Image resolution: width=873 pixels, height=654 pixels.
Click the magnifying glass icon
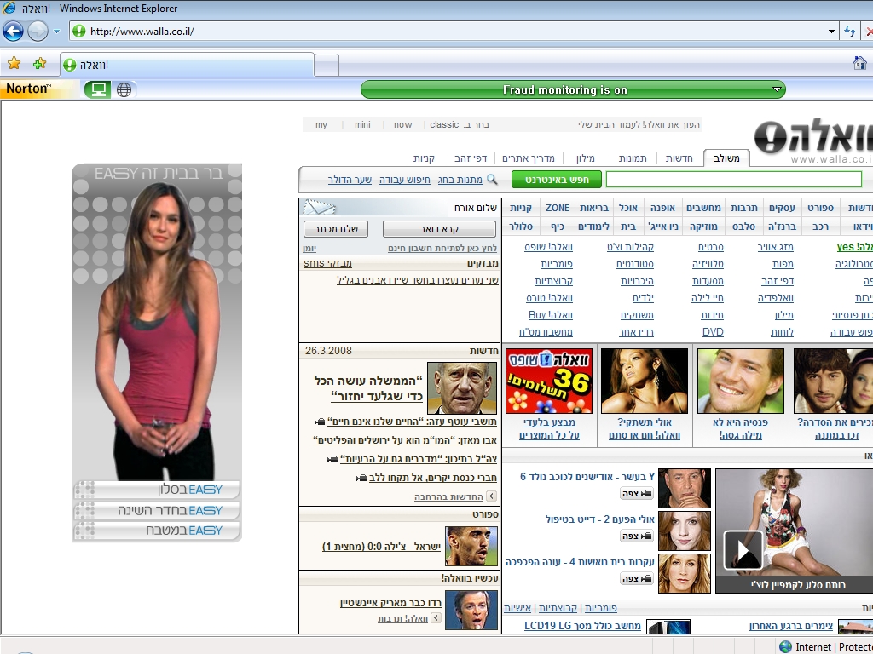(492, 179)
